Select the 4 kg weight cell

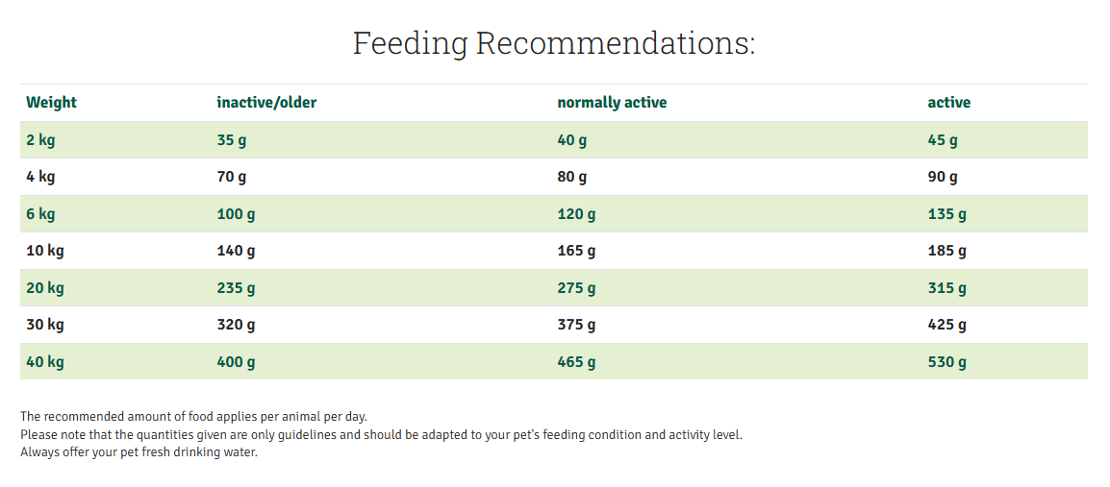[x=41, y=177]
